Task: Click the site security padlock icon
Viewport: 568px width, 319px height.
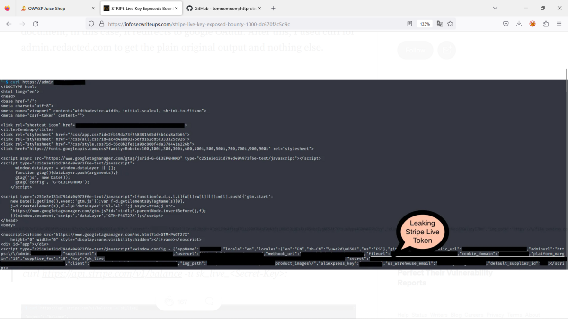Action: coord(101,24)
